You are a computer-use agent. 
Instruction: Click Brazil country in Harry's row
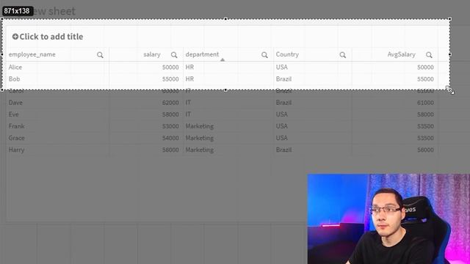[283, 150]
